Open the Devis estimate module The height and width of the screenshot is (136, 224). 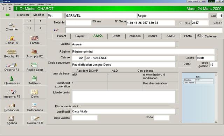point(35,92)
